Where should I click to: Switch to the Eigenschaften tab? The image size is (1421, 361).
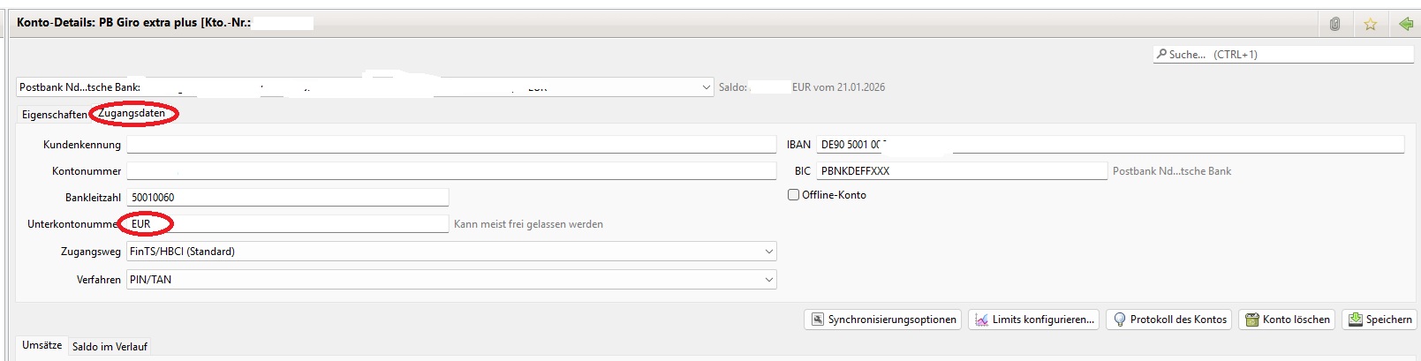pos(54,115)
